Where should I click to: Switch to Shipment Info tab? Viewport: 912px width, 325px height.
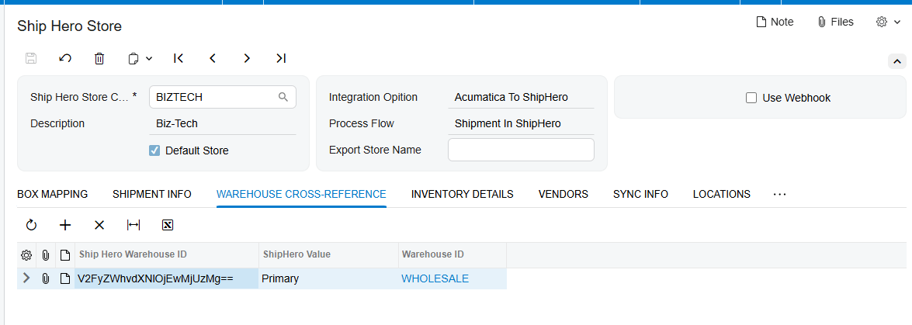(x=152, y=194)
